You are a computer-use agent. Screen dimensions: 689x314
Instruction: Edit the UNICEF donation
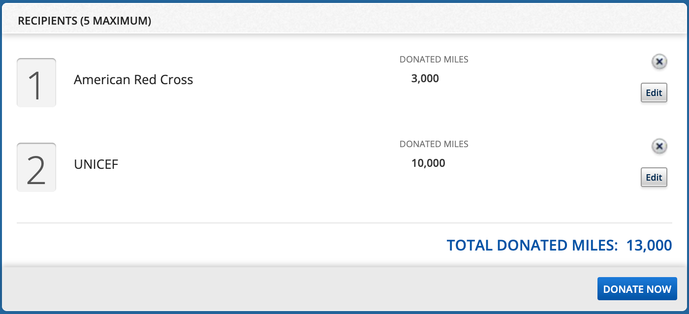(x=654, y=177)
